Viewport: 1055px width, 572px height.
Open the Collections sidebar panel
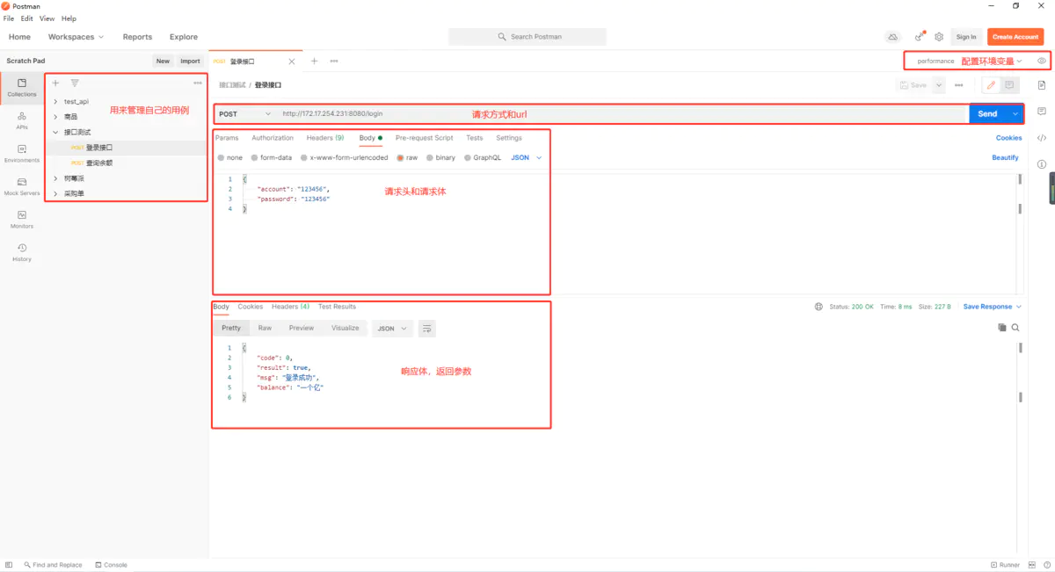[22, 87]
